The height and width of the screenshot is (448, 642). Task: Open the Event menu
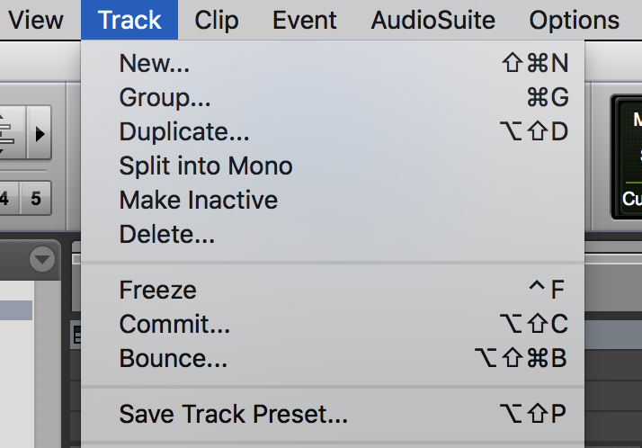point(304,20)
